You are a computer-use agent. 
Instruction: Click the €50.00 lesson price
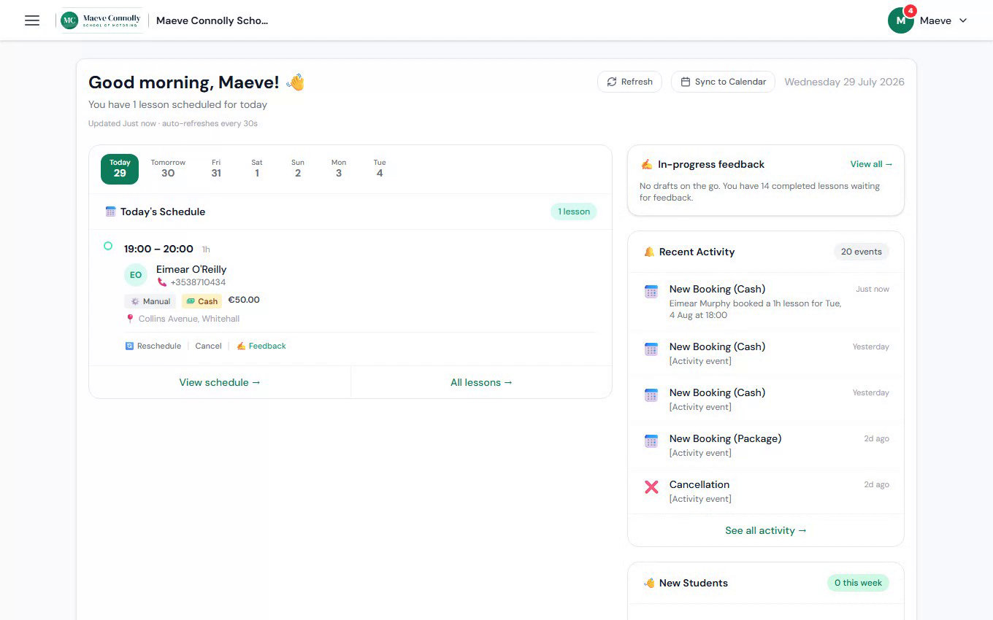click(x=244, y=300)
